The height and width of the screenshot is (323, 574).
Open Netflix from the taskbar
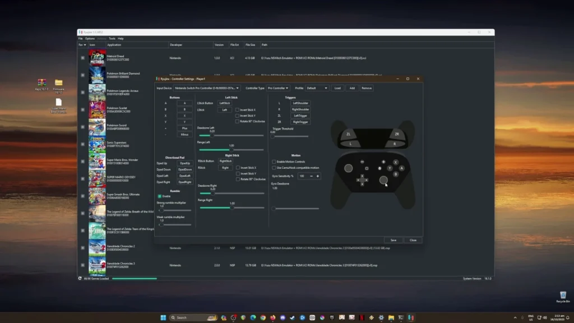click(362, 317)
